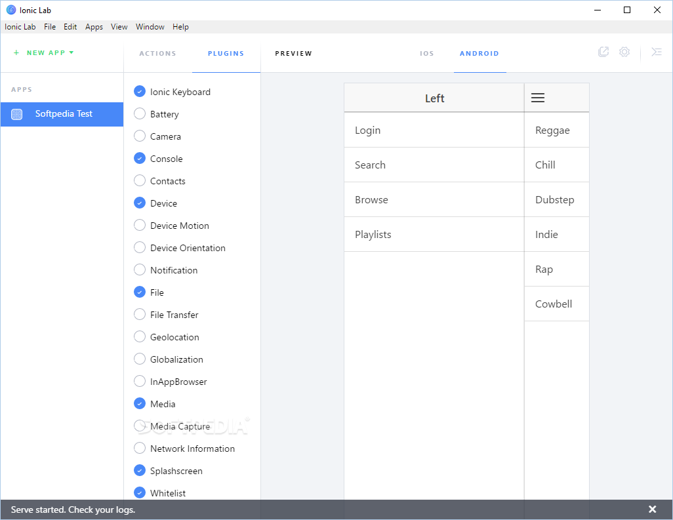Screen dimensions: 673x520
Task: Open the Ionic Lab menu
Action: coord(20,27)
